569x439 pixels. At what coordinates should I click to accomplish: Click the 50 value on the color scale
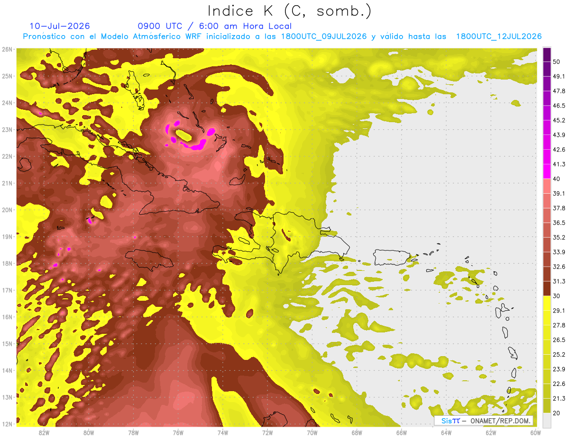[x=557, y=62]
